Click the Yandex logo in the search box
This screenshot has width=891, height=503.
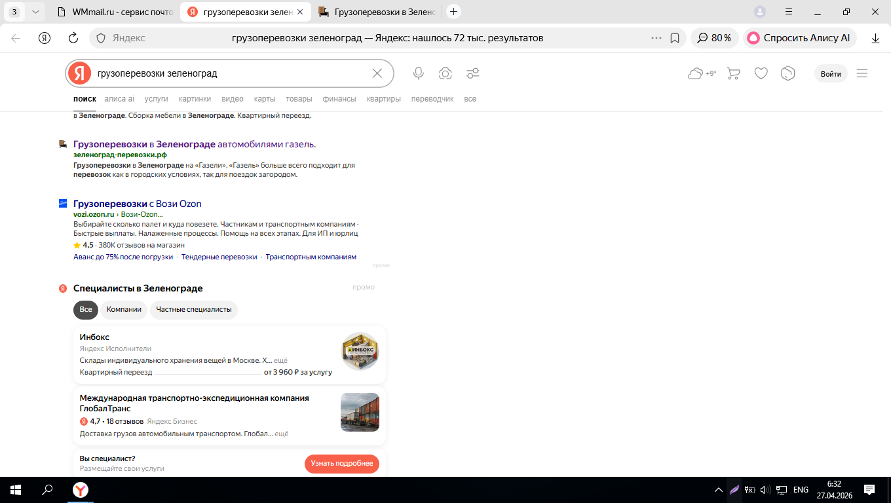[79, 73]
